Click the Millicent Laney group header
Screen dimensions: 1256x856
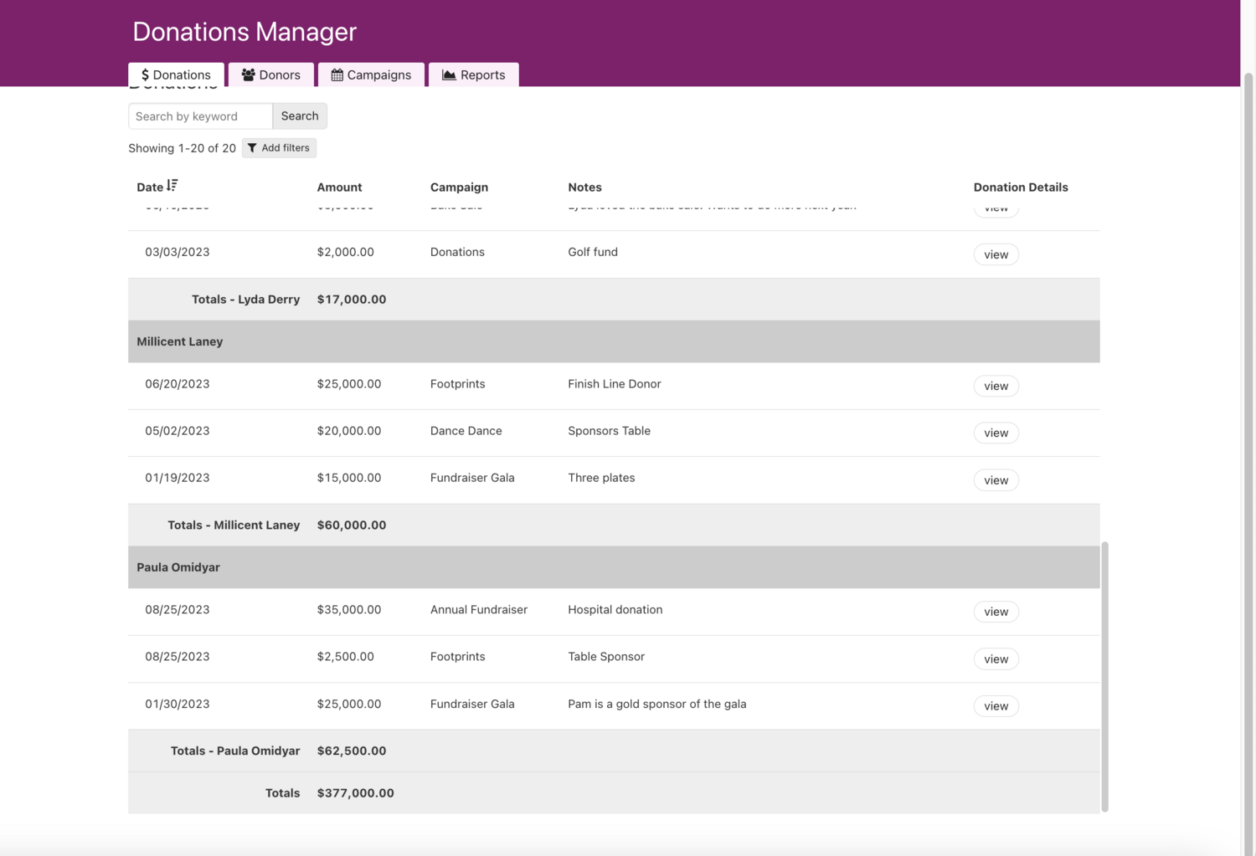[180, 341]
